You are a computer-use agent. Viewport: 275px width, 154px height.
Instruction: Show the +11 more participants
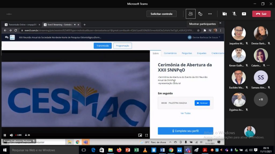261,100
